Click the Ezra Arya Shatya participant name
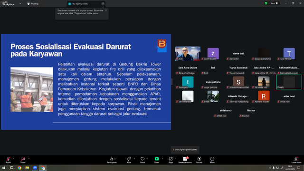Image resolution: width=304 pixels, height=171 pixels. click(x=188, y=67)
